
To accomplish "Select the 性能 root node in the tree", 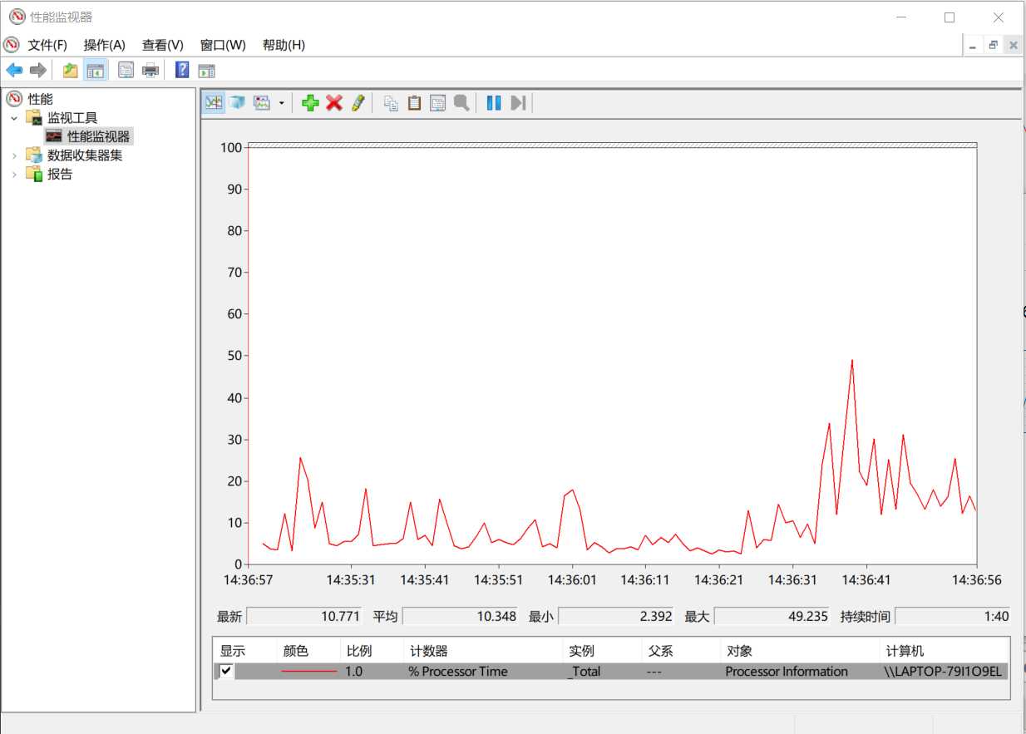I will click(40, 99).
